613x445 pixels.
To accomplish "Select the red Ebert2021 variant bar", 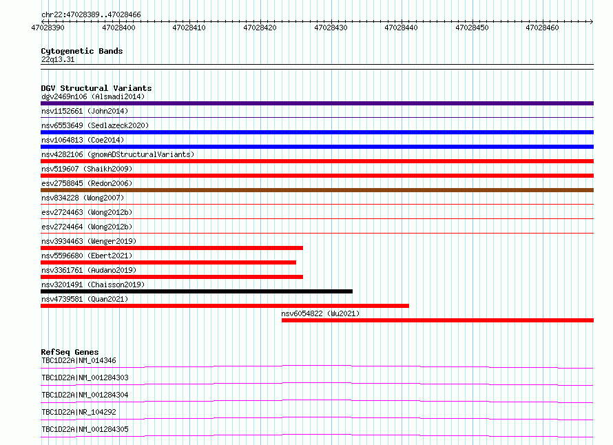I will [168, 262].
